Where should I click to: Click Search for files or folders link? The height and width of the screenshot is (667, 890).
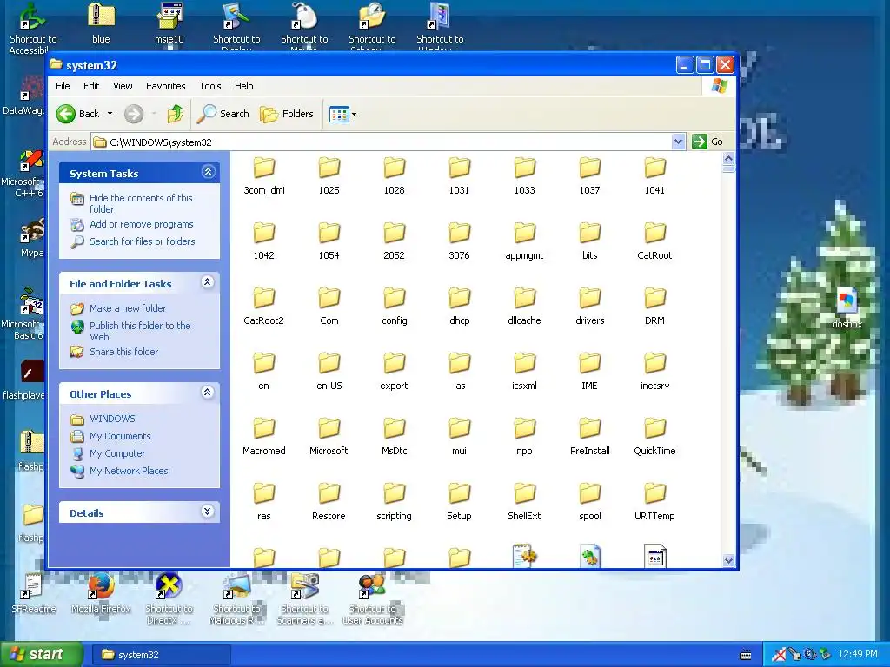tap(142, 241)
